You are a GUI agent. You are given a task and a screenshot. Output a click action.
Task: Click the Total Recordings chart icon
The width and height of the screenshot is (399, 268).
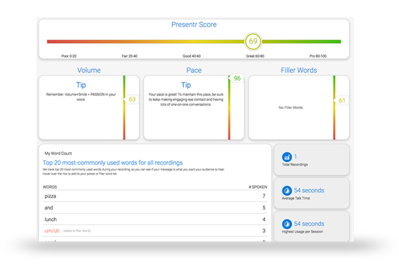[x=287, y=157]
